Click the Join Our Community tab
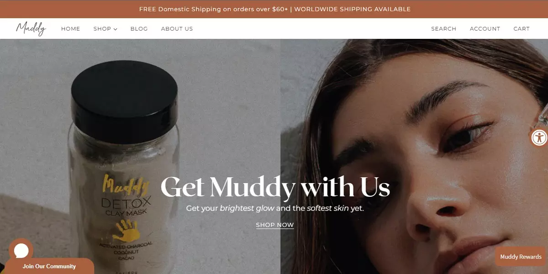This screenshot has height=274, width=548. click(x=49, y=266)
